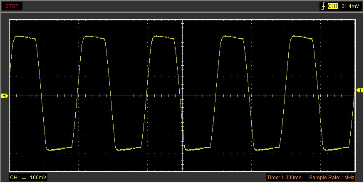Click the Time: 1.000ms timebase readout
Viewport: 364px width, 183px height.
tap(284, 178)
